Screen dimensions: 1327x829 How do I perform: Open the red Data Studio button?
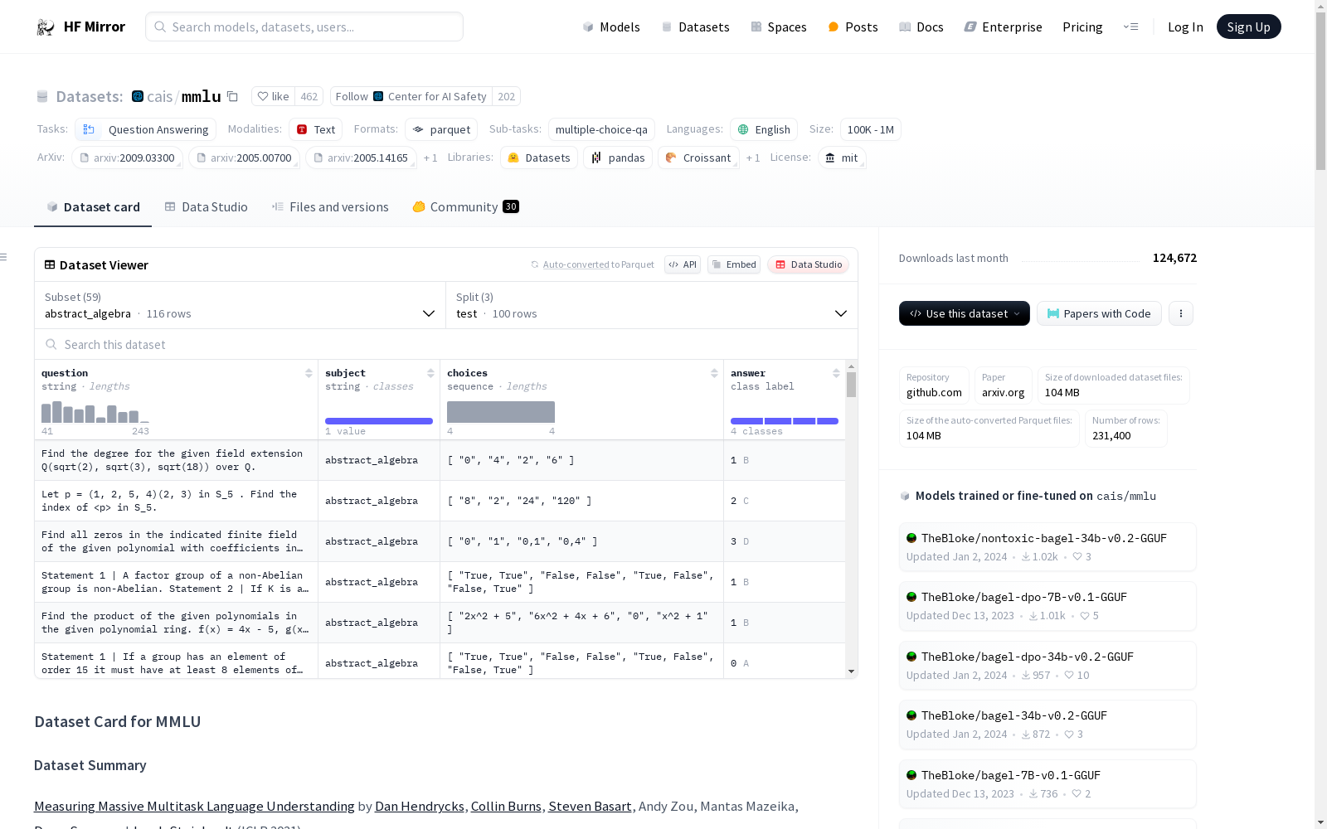coord(809,264)
